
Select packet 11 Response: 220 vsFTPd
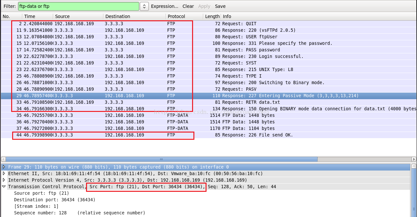click(208, 30)
